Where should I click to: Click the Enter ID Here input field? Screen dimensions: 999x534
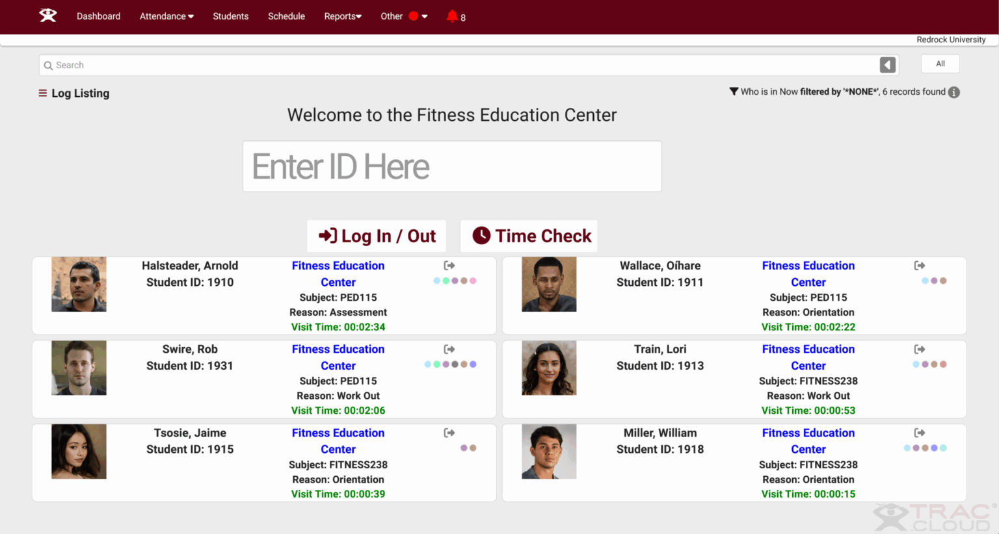coord(452,166)
